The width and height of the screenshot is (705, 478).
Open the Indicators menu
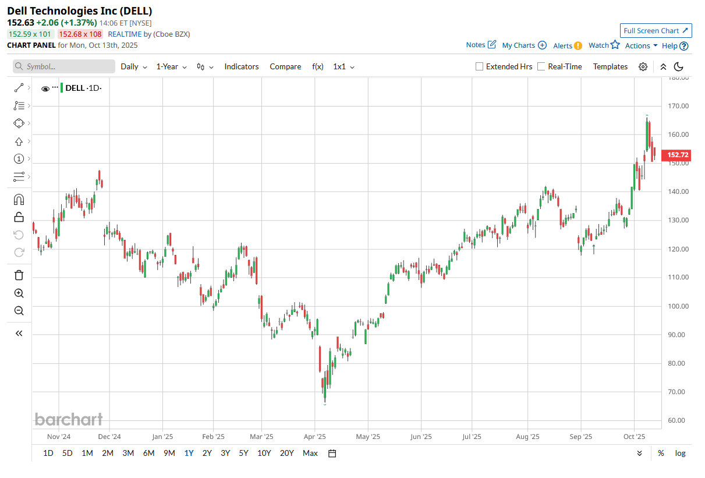point(241,67)
